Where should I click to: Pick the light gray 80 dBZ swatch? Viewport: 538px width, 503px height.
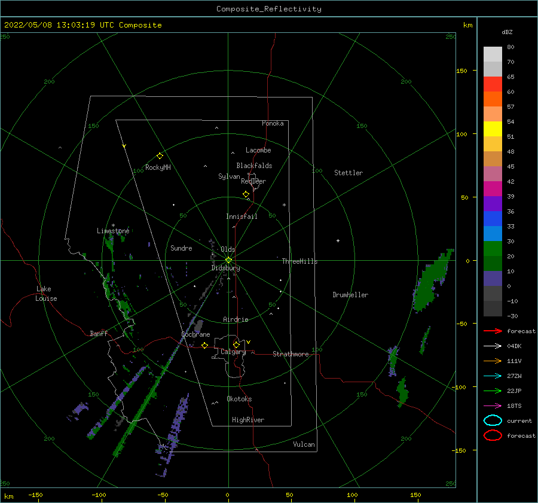pyautogui.click(x=493, y=54)
